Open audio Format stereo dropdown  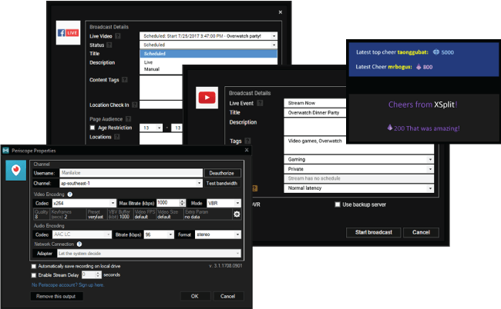tap(237, 234)
